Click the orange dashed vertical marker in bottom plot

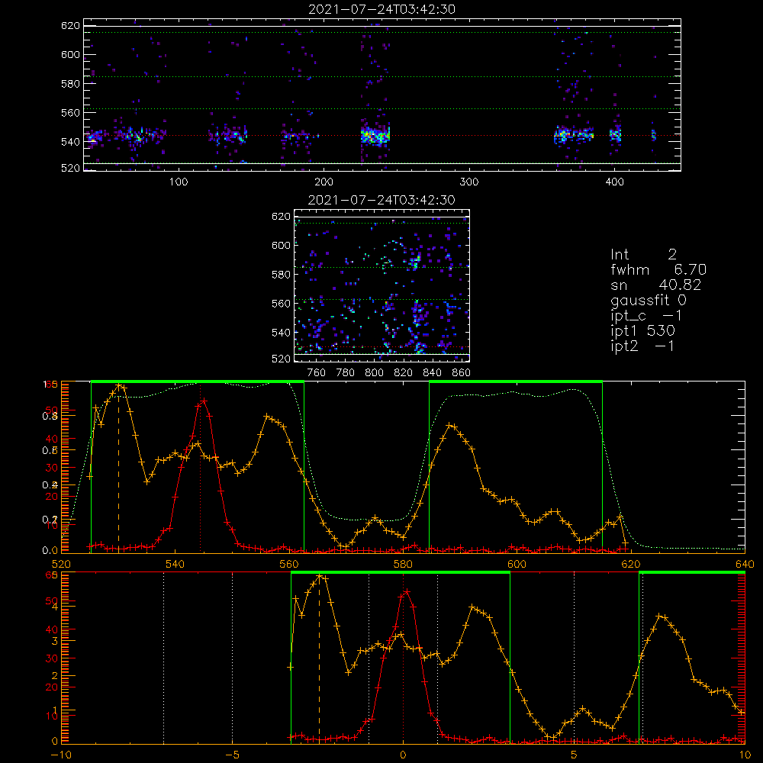click(x=319, y=659)
